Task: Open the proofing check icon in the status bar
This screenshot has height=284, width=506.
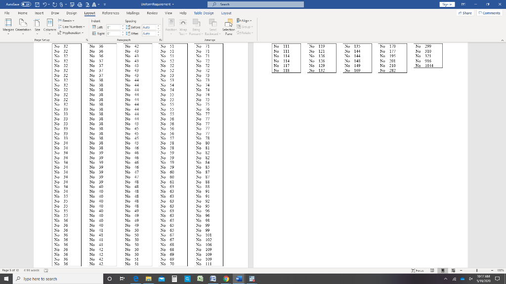Action: point(46,271)
